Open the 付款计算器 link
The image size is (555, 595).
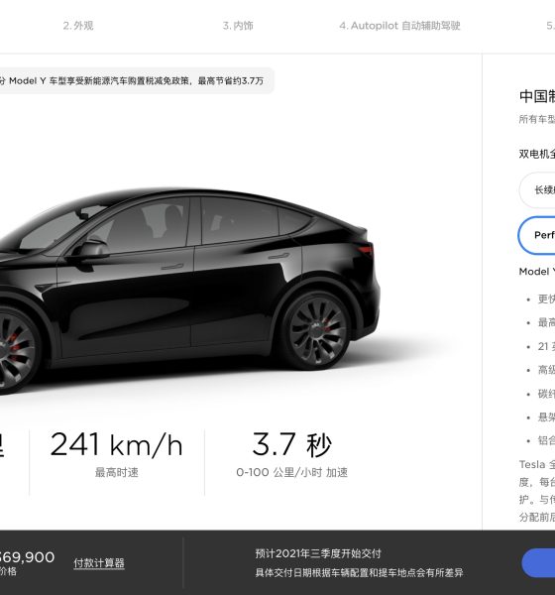[x=99, y=563]
